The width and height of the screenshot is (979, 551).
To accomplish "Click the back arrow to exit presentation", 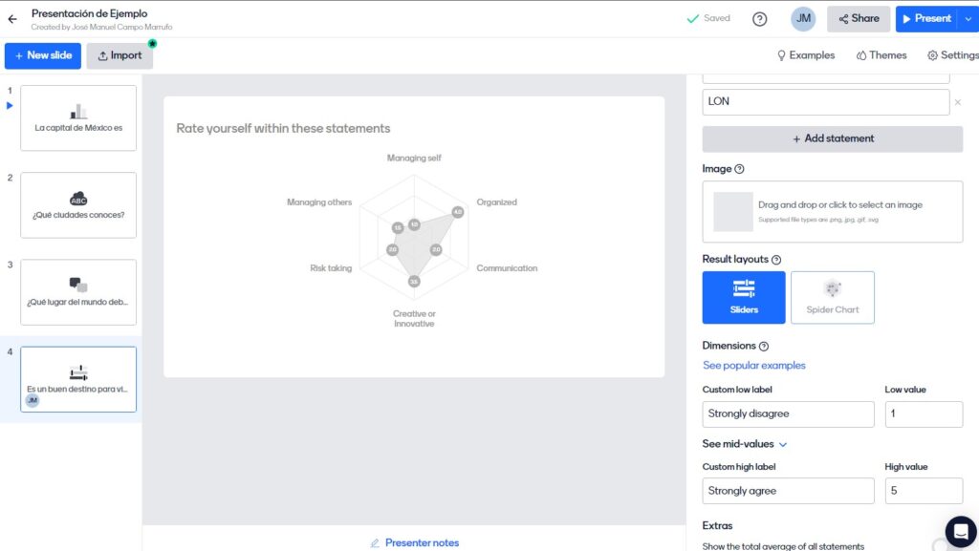I will (x=12, y=19).
